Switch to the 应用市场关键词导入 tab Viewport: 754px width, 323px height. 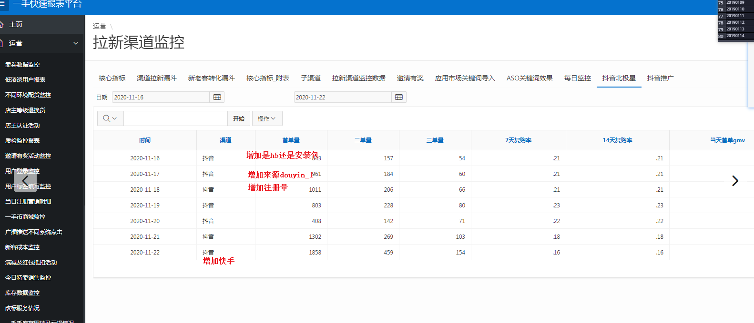click(465, 78)
